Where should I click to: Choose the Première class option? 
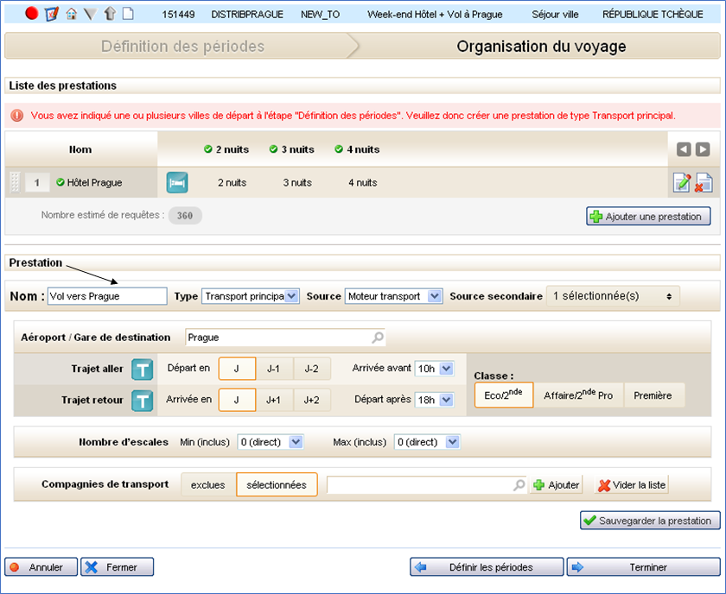point(653,395)
